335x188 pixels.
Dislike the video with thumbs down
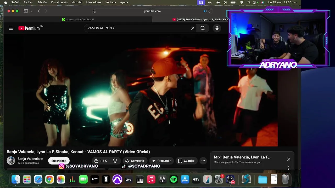(115, 161)
